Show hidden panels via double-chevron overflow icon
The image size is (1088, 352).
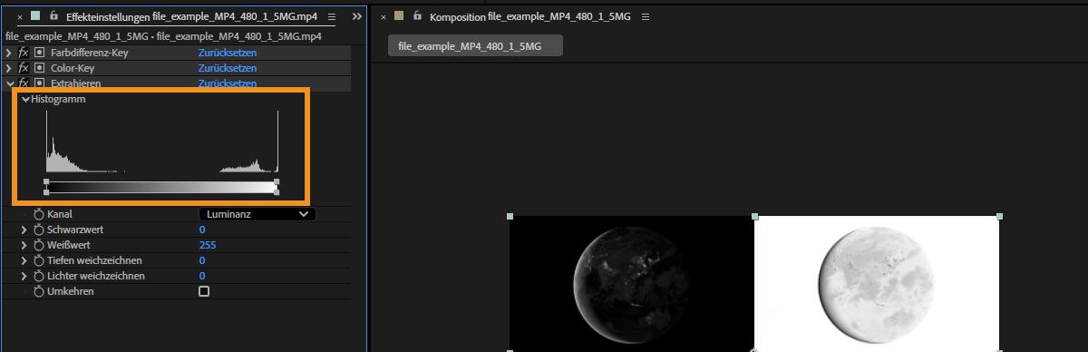pyautogui.click(x=356, y=17)
